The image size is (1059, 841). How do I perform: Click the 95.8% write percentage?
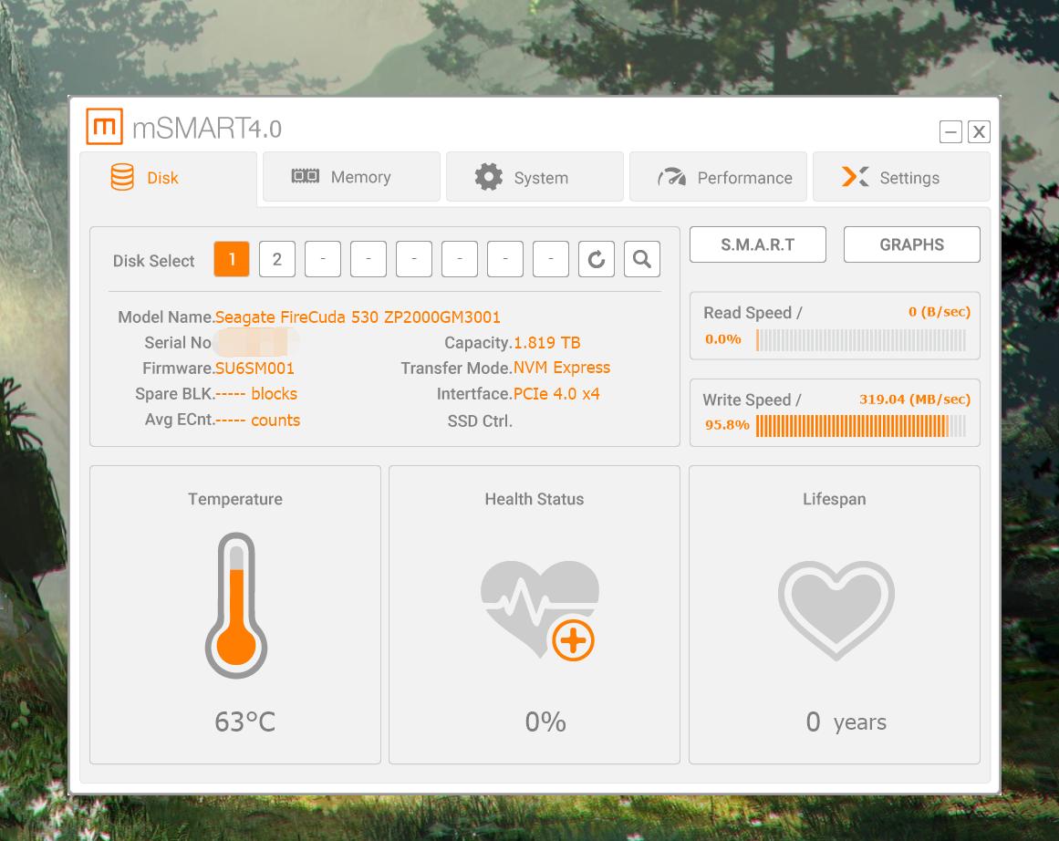pos(727,425)
